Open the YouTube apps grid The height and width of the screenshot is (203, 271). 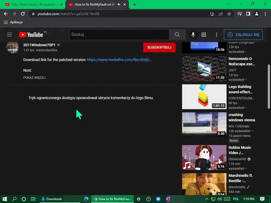(x=204, y=35)
